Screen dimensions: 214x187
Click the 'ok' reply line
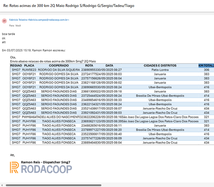3,38
